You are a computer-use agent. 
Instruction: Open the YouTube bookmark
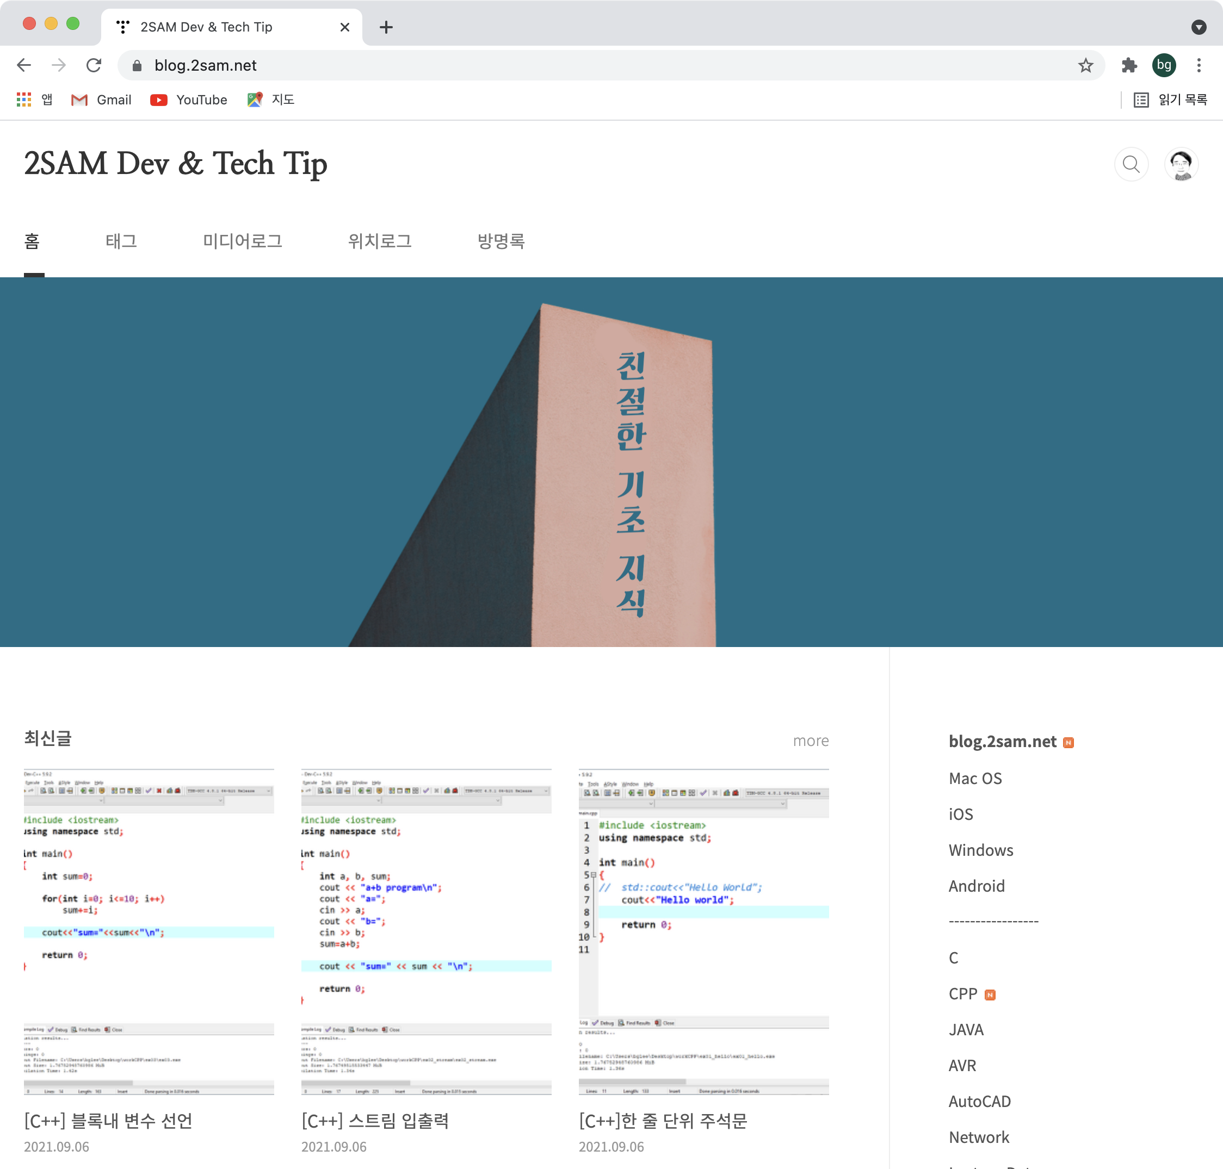pos(189,100)
